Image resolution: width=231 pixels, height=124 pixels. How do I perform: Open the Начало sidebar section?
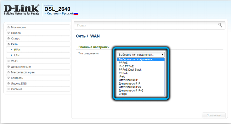16,33
